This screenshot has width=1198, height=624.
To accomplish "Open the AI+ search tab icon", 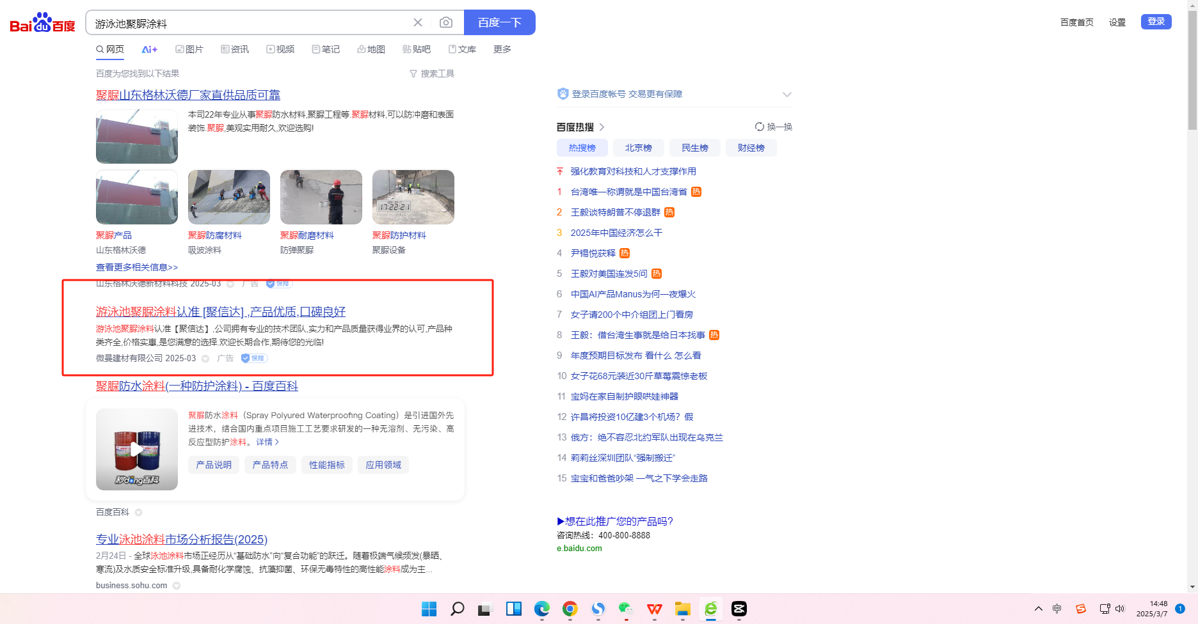I will click(149, 50).
